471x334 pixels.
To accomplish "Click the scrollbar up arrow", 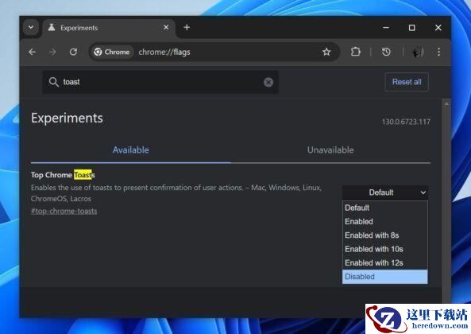I will click(x=446, y=104).
